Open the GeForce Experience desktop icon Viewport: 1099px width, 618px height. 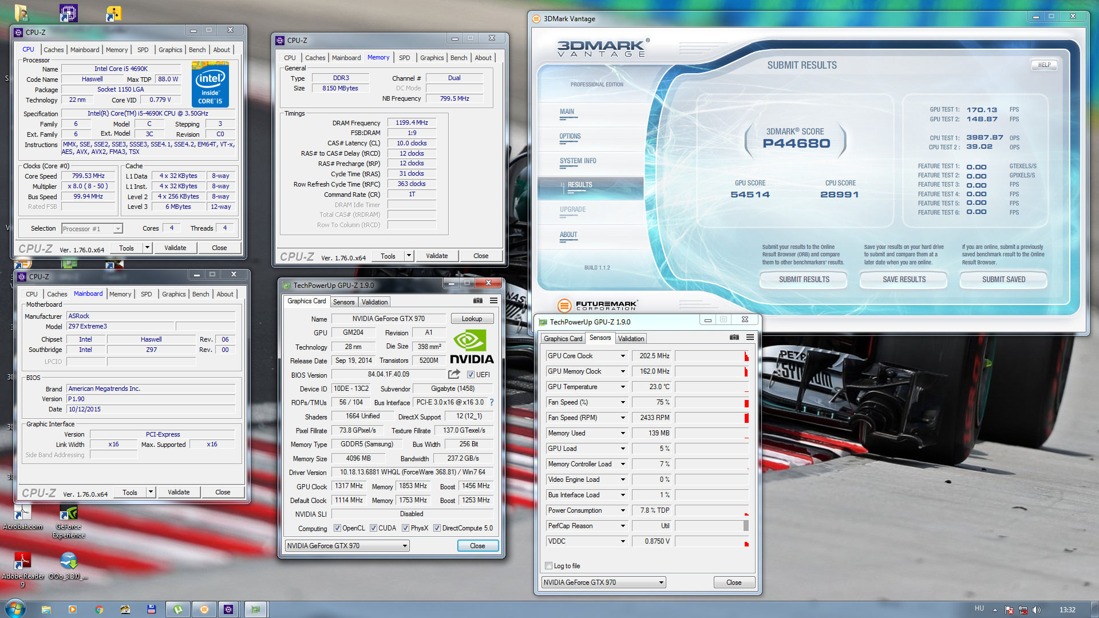pos(69,522)
